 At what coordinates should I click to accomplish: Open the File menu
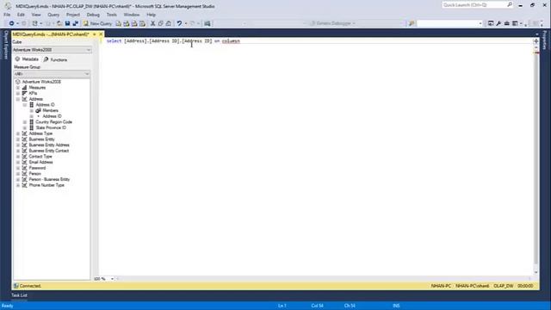coord(7,15)
